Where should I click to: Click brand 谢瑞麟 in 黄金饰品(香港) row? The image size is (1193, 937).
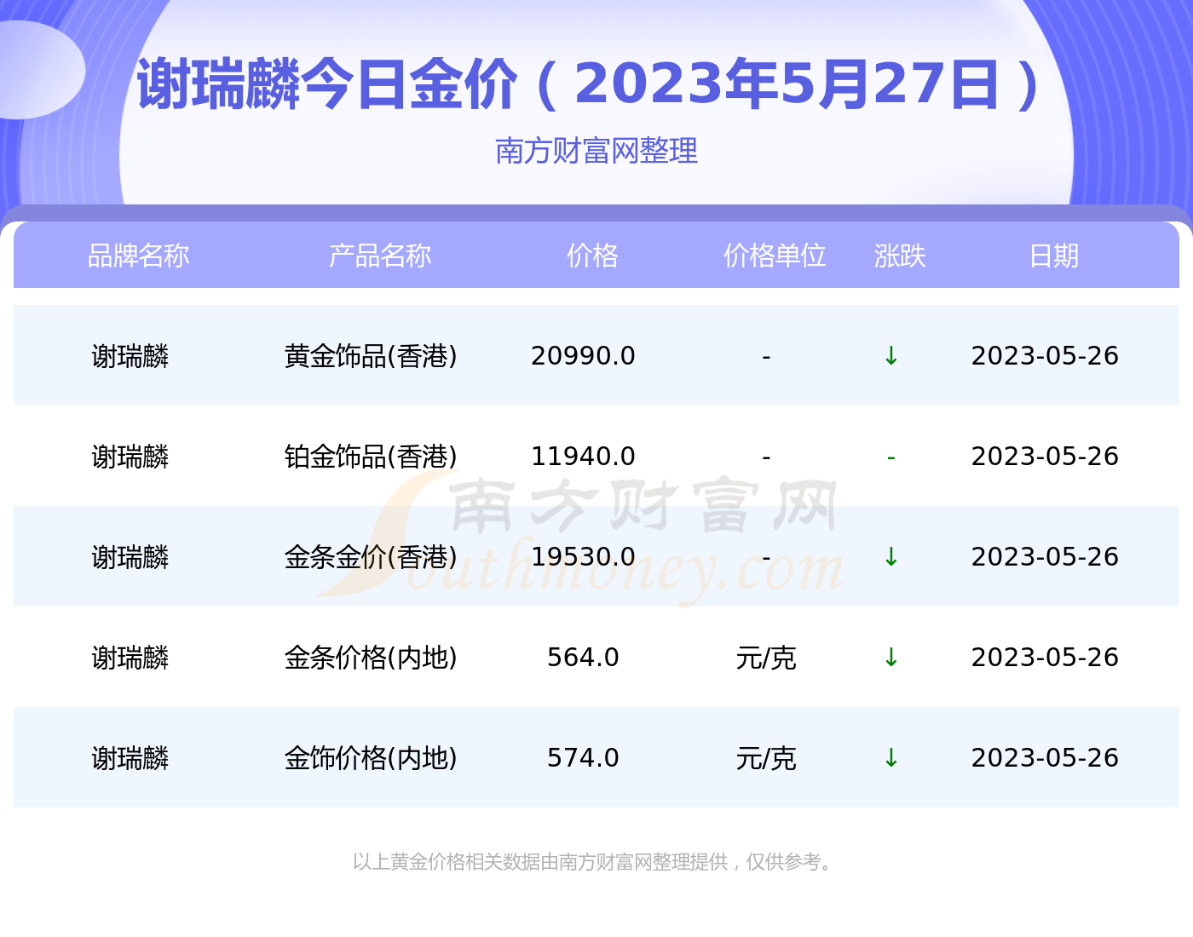130,356
